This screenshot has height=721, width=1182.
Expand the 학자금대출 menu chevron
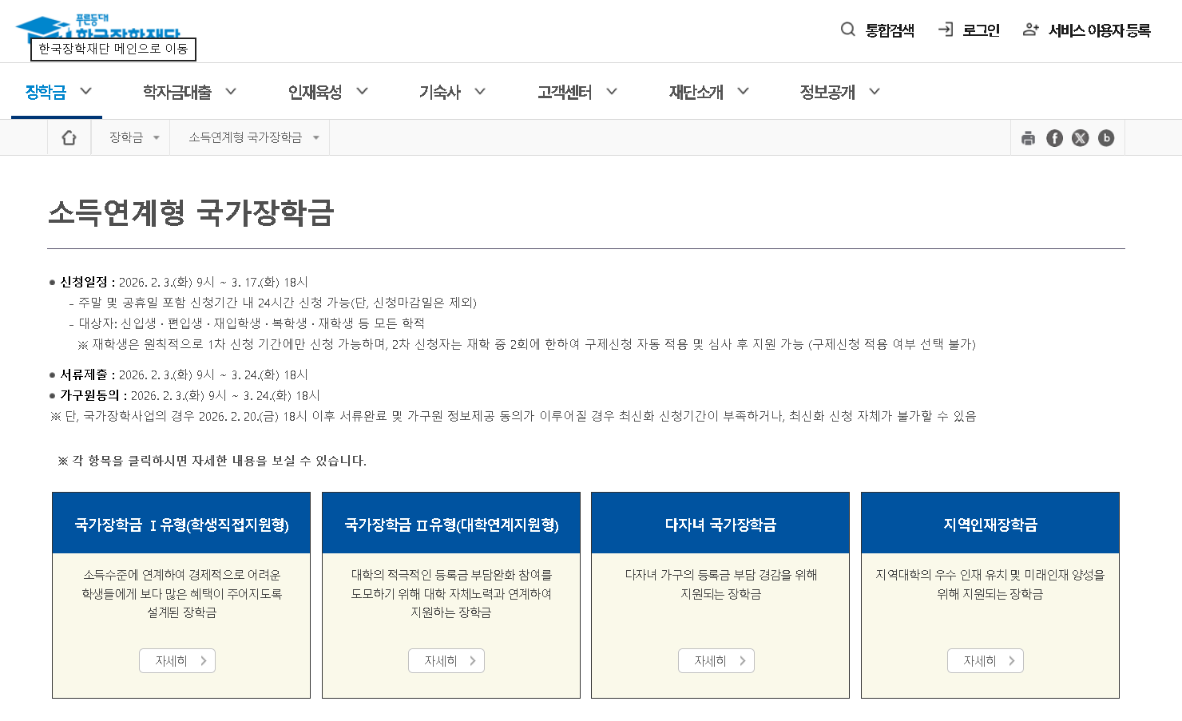click(232, 91)
